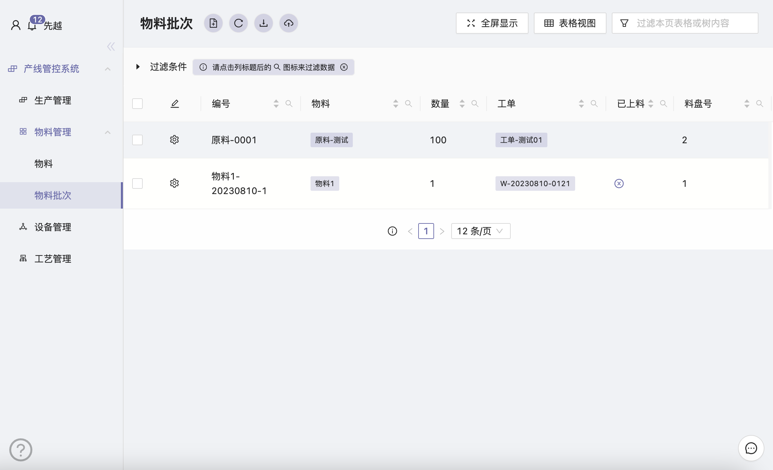
Task: Open 设备管理 in the sidebar
Action: point(53,227)
